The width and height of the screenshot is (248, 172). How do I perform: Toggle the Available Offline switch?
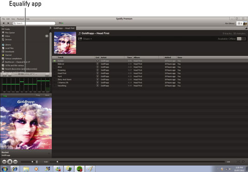pos(241,39)
